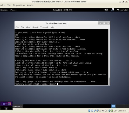Maximize the Terminal (as superuser) window

(104, 23)
